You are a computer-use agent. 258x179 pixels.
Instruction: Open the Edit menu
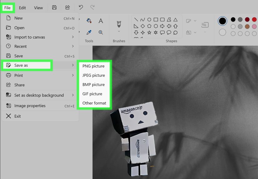[23, 8]
